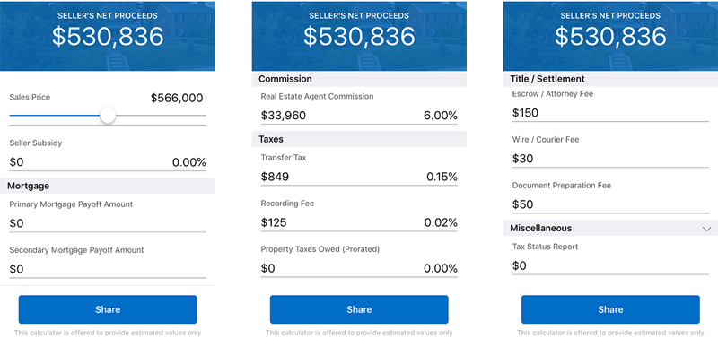Edit Real Estate Agent Commission $33,960 amount
This screenshot has height=347, width=718.
click(x=284, y=116)
